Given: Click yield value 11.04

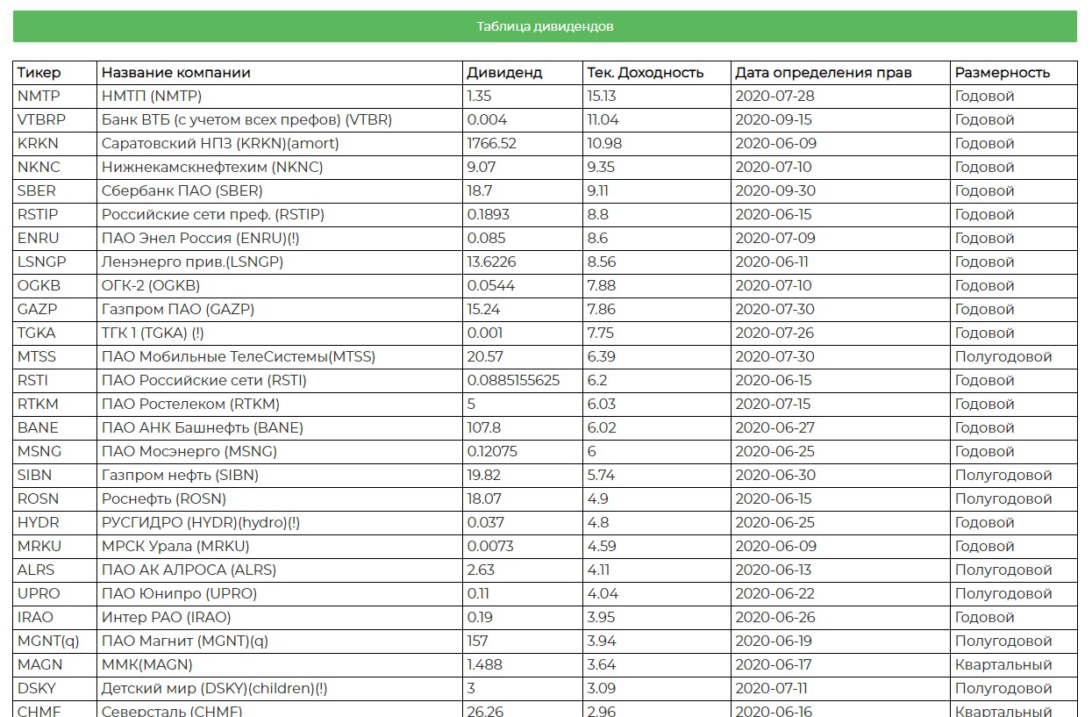Looking at the screenshot, I should pyautogui.click(x=603, y=120).
